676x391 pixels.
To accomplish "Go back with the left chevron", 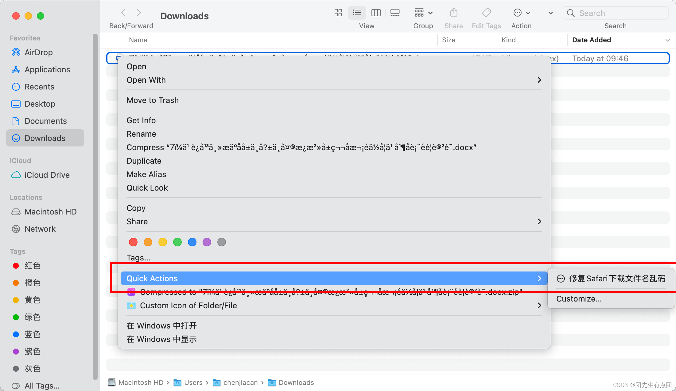I will coord(123,13).
